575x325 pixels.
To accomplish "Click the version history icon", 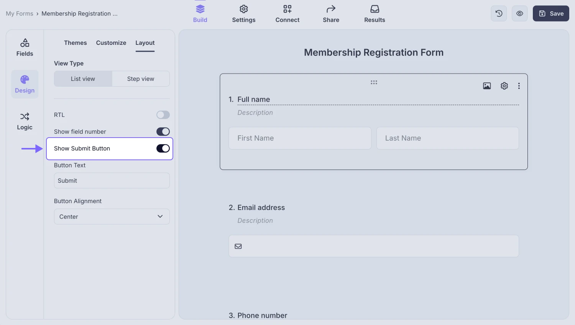I will tap(499, 13).
